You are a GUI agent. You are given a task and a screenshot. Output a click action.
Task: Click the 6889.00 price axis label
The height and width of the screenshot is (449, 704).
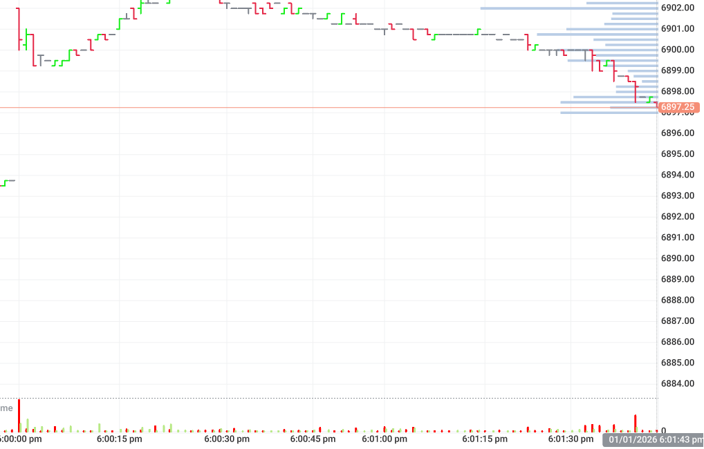tap(678, 279)
